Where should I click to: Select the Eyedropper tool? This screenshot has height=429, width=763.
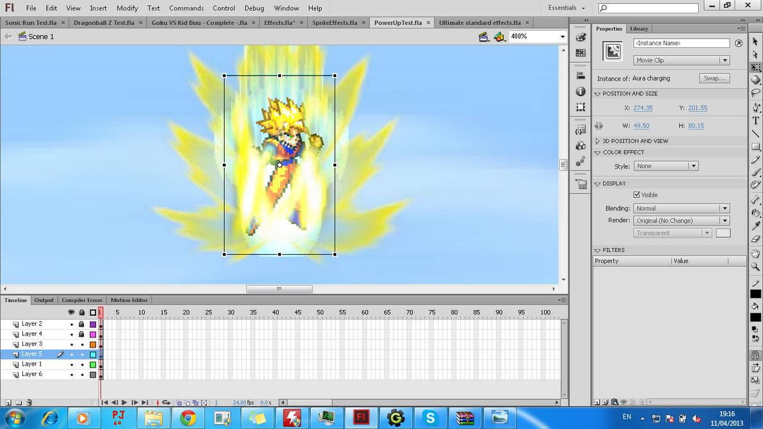(755, 226)
